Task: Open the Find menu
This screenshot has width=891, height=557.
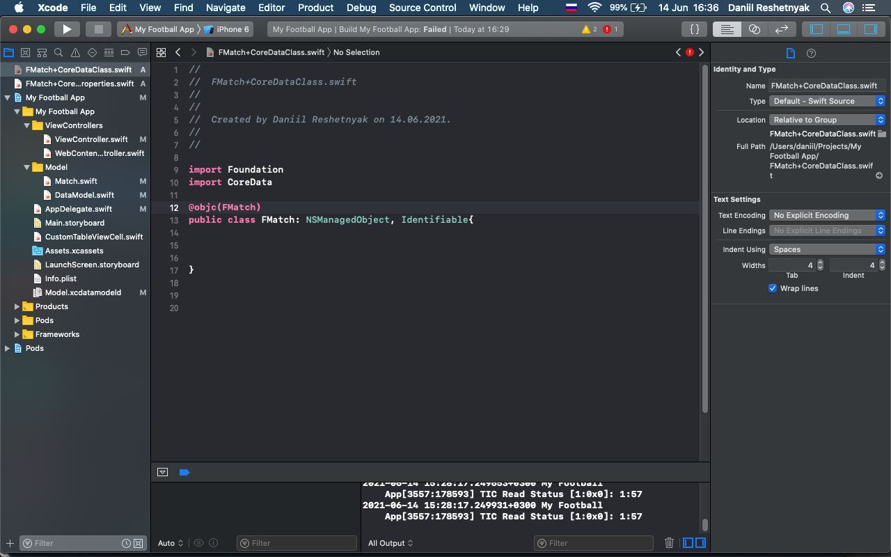Action: 183,8
